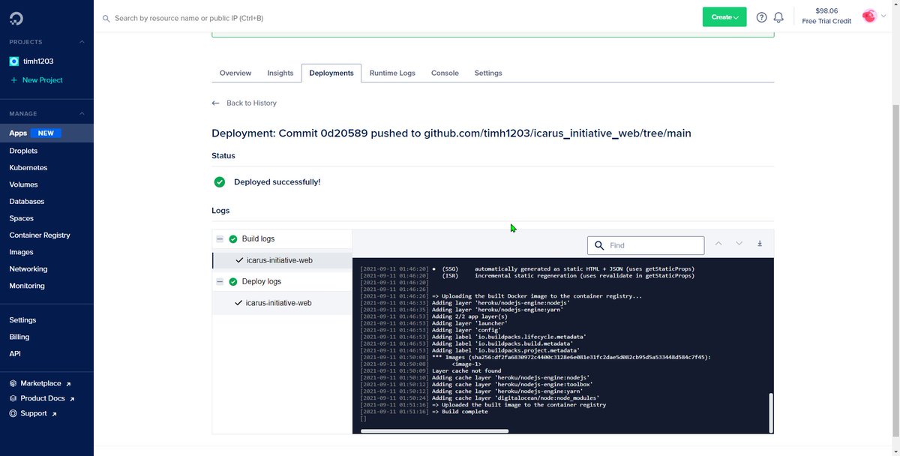This screenshot has height=456, width=900.
Task: Collapse the Deploy logs section
Action: tap(220, 281)
